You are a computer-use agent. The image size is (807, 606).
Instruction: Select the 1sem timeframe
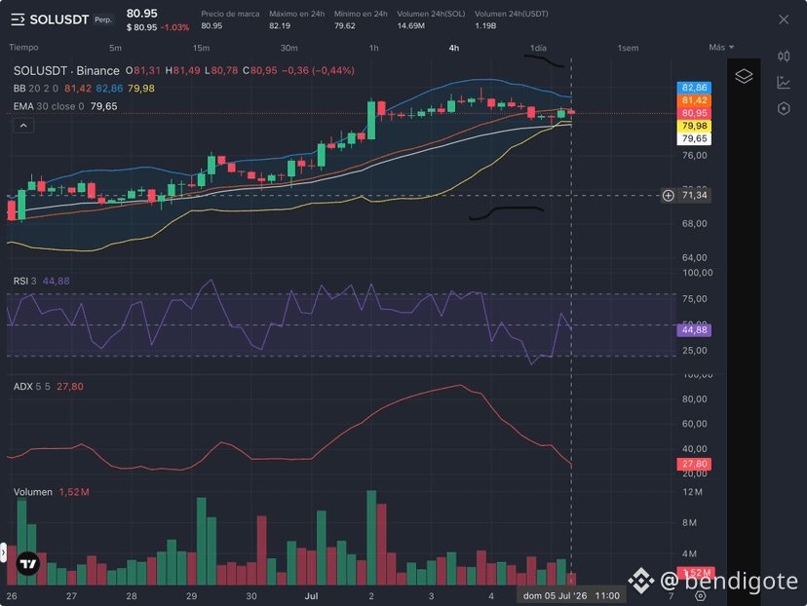628,48
